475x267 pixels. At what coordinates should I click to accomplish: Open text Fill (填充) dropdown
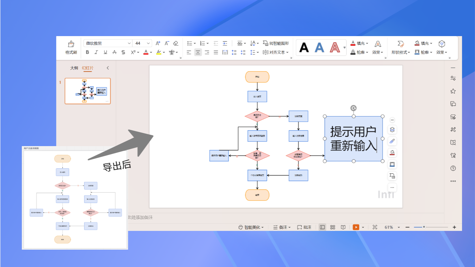point(359,43)
